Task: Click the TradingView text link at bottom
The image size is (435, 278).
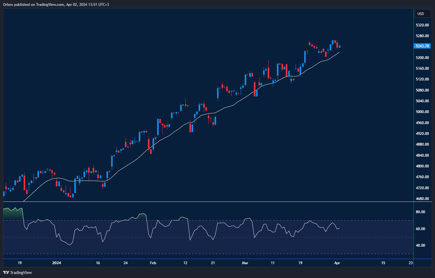Action: tap(21, 272)
